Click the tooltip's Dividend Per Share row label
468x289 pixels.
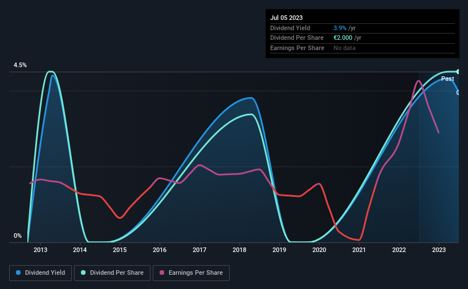(297, 38)
